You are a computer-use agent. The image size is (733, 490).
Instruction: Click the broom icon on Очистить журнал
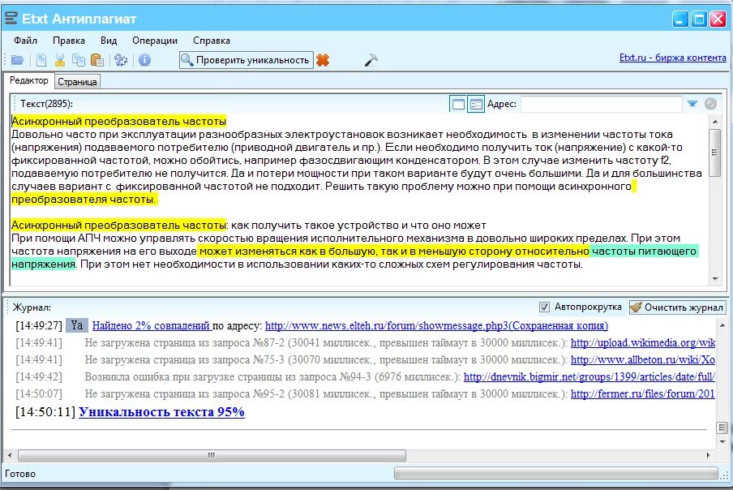(636, 307)
